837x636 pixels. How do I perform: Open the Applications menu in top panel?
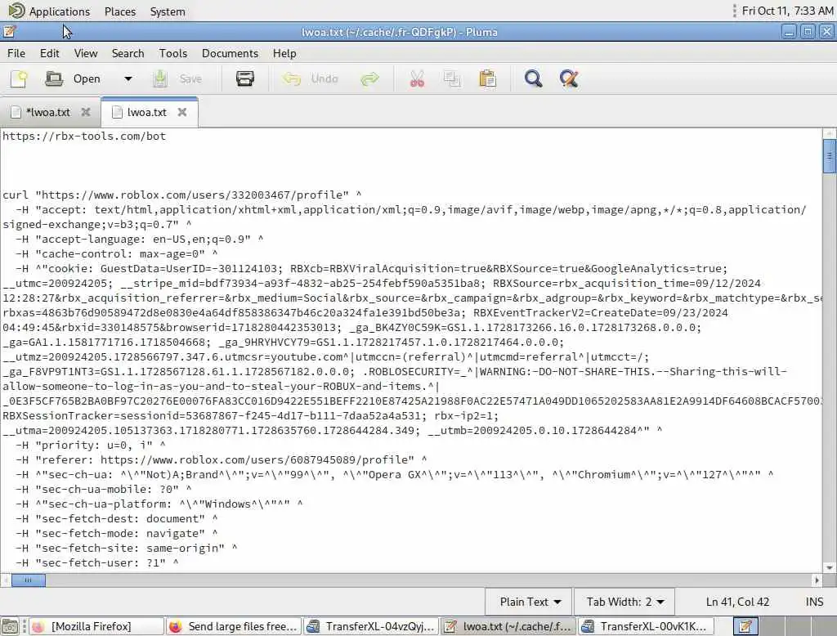pos(49,11)
